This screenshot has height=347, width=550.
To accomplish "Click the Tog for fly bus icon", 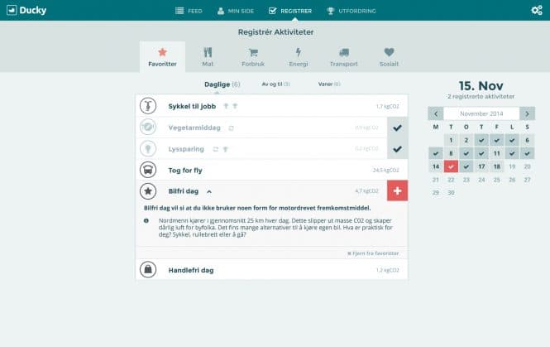I will 146,170.
